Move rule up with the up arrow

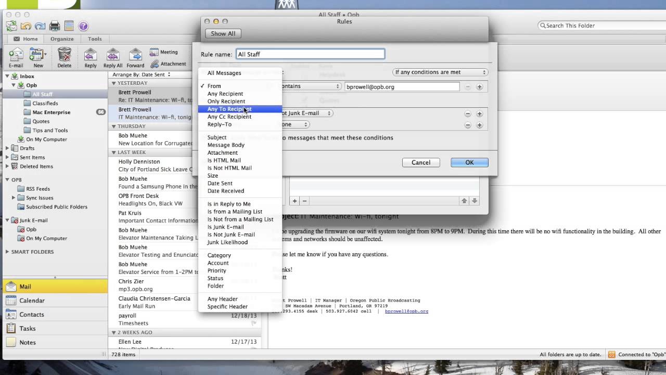point(464,201)
